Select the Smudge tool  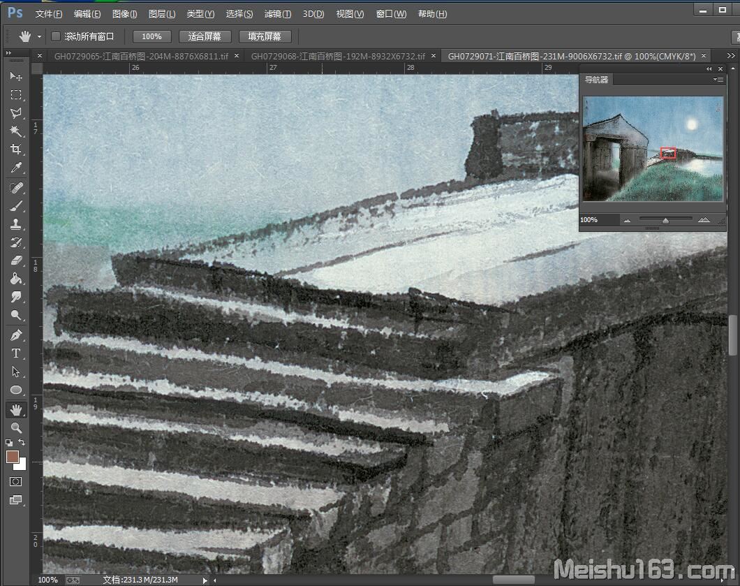pyautogui.click(x=16, y=297)
